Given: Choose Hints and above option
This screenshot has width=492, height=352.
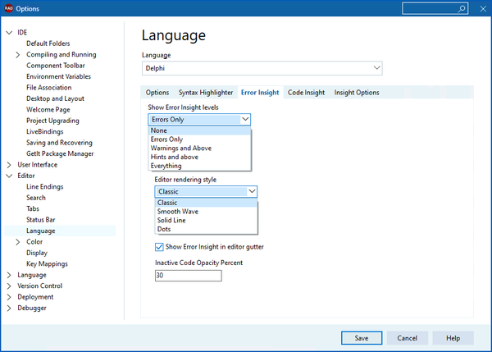Looking at the screenshot, I should [x=199, y=157].
